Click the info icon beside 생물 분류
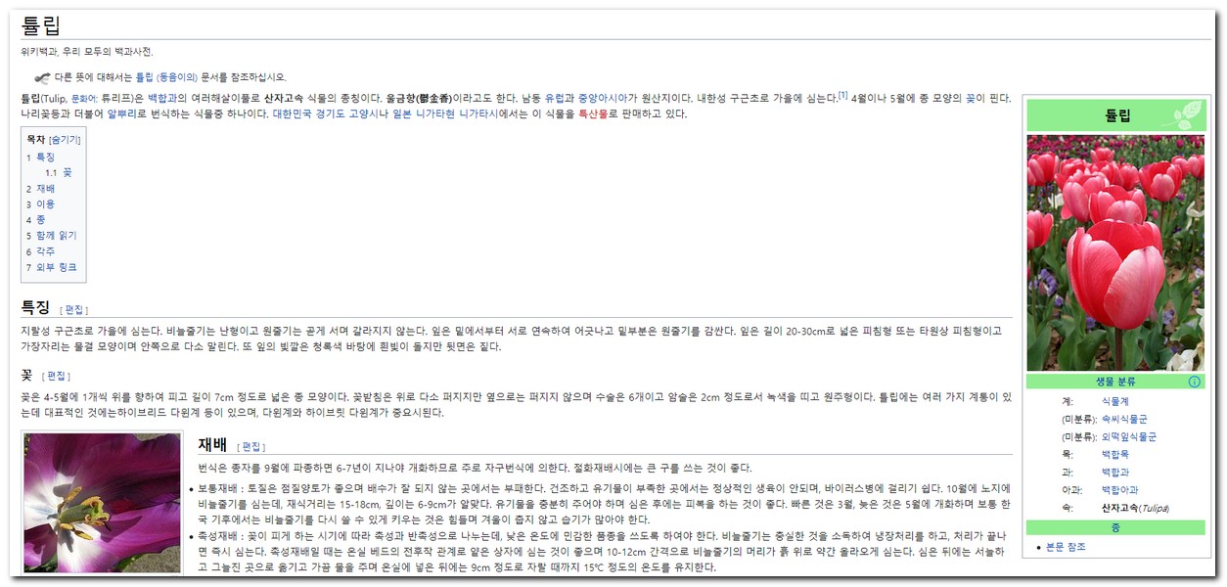Image resolution: width=1227 pixels, height=587 pixels. pos(1194,382)
